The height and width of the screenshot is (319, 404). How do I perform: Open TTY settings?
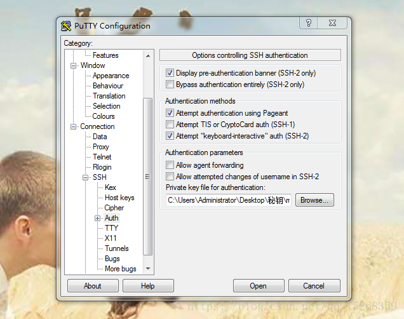[x=111, y=228]
